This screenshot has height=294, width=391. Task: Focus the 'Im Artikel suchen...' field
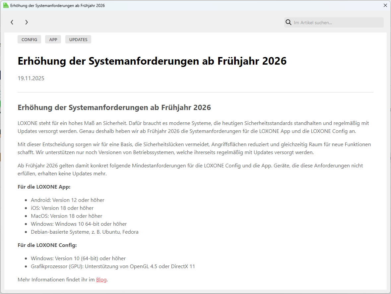click(x=334, y=23)
